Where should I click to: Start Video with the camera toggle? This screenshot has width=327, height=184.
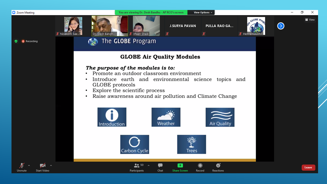42,166
